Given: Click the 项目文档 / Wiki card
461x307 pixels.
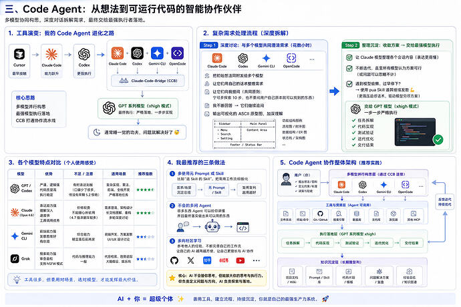Looking at the screenshot, I should click(x=292, y=276).
